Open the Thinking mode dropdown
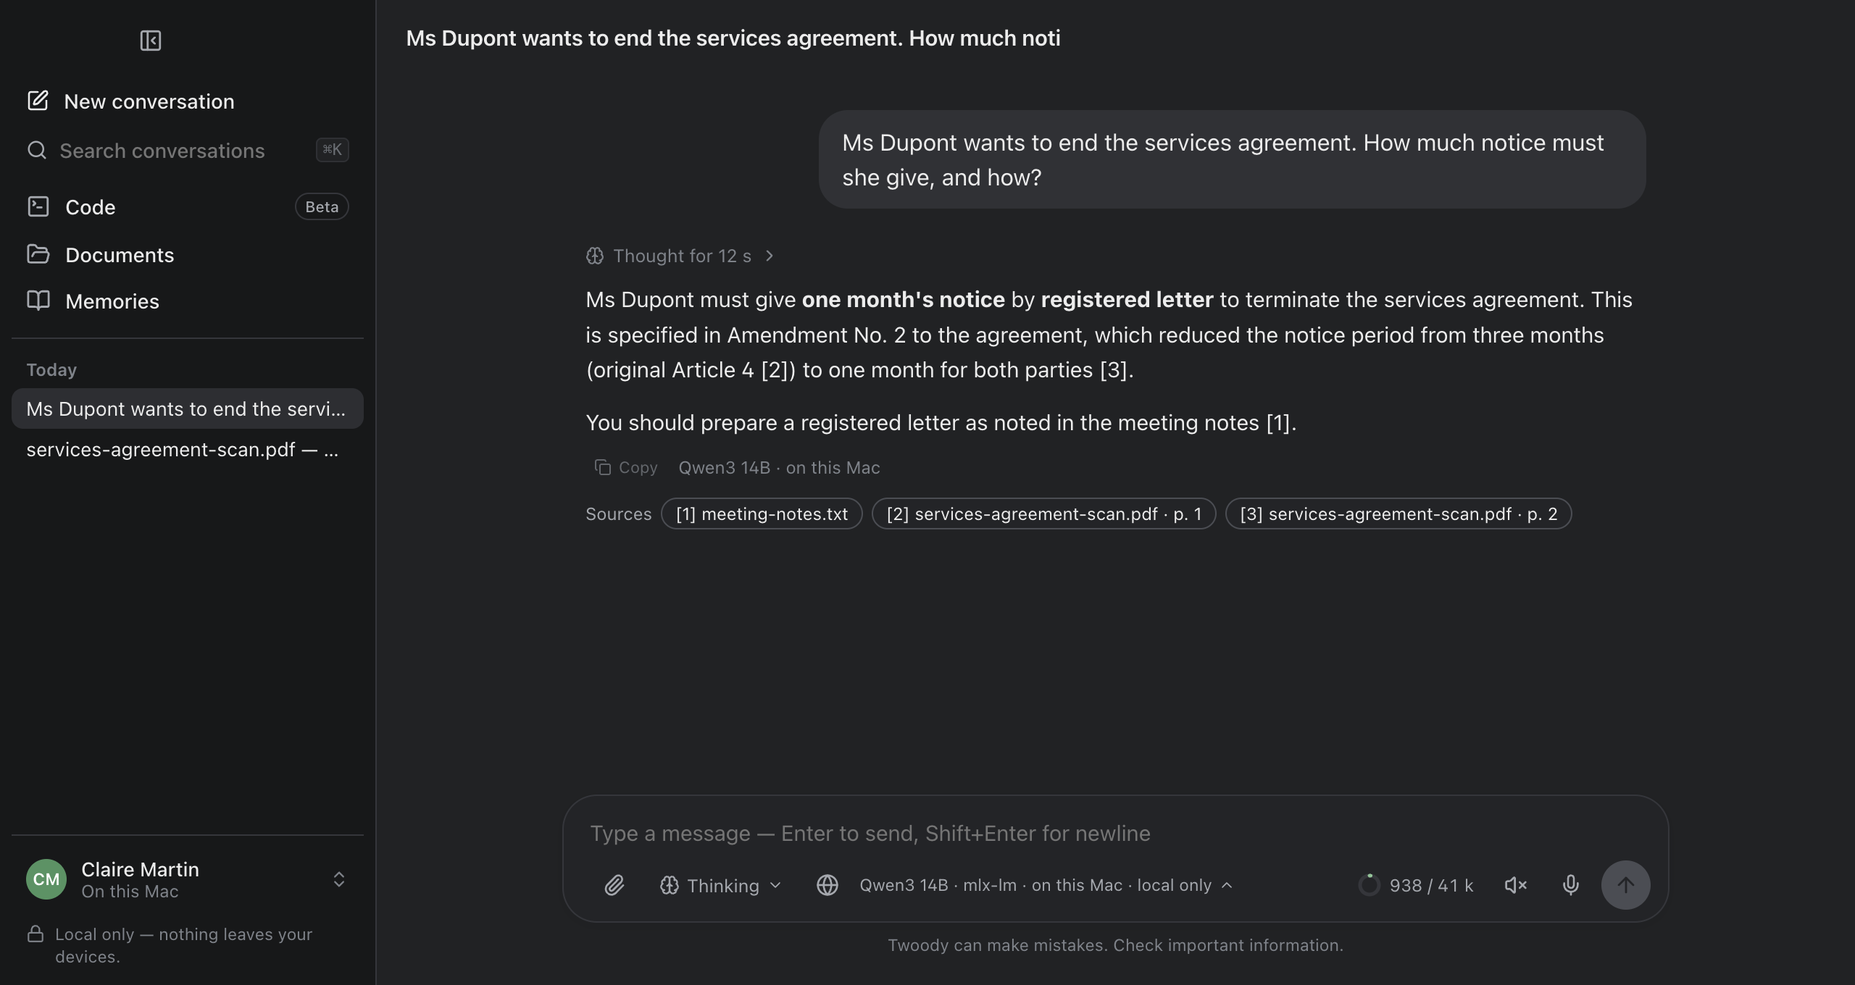 click(721, 886)
